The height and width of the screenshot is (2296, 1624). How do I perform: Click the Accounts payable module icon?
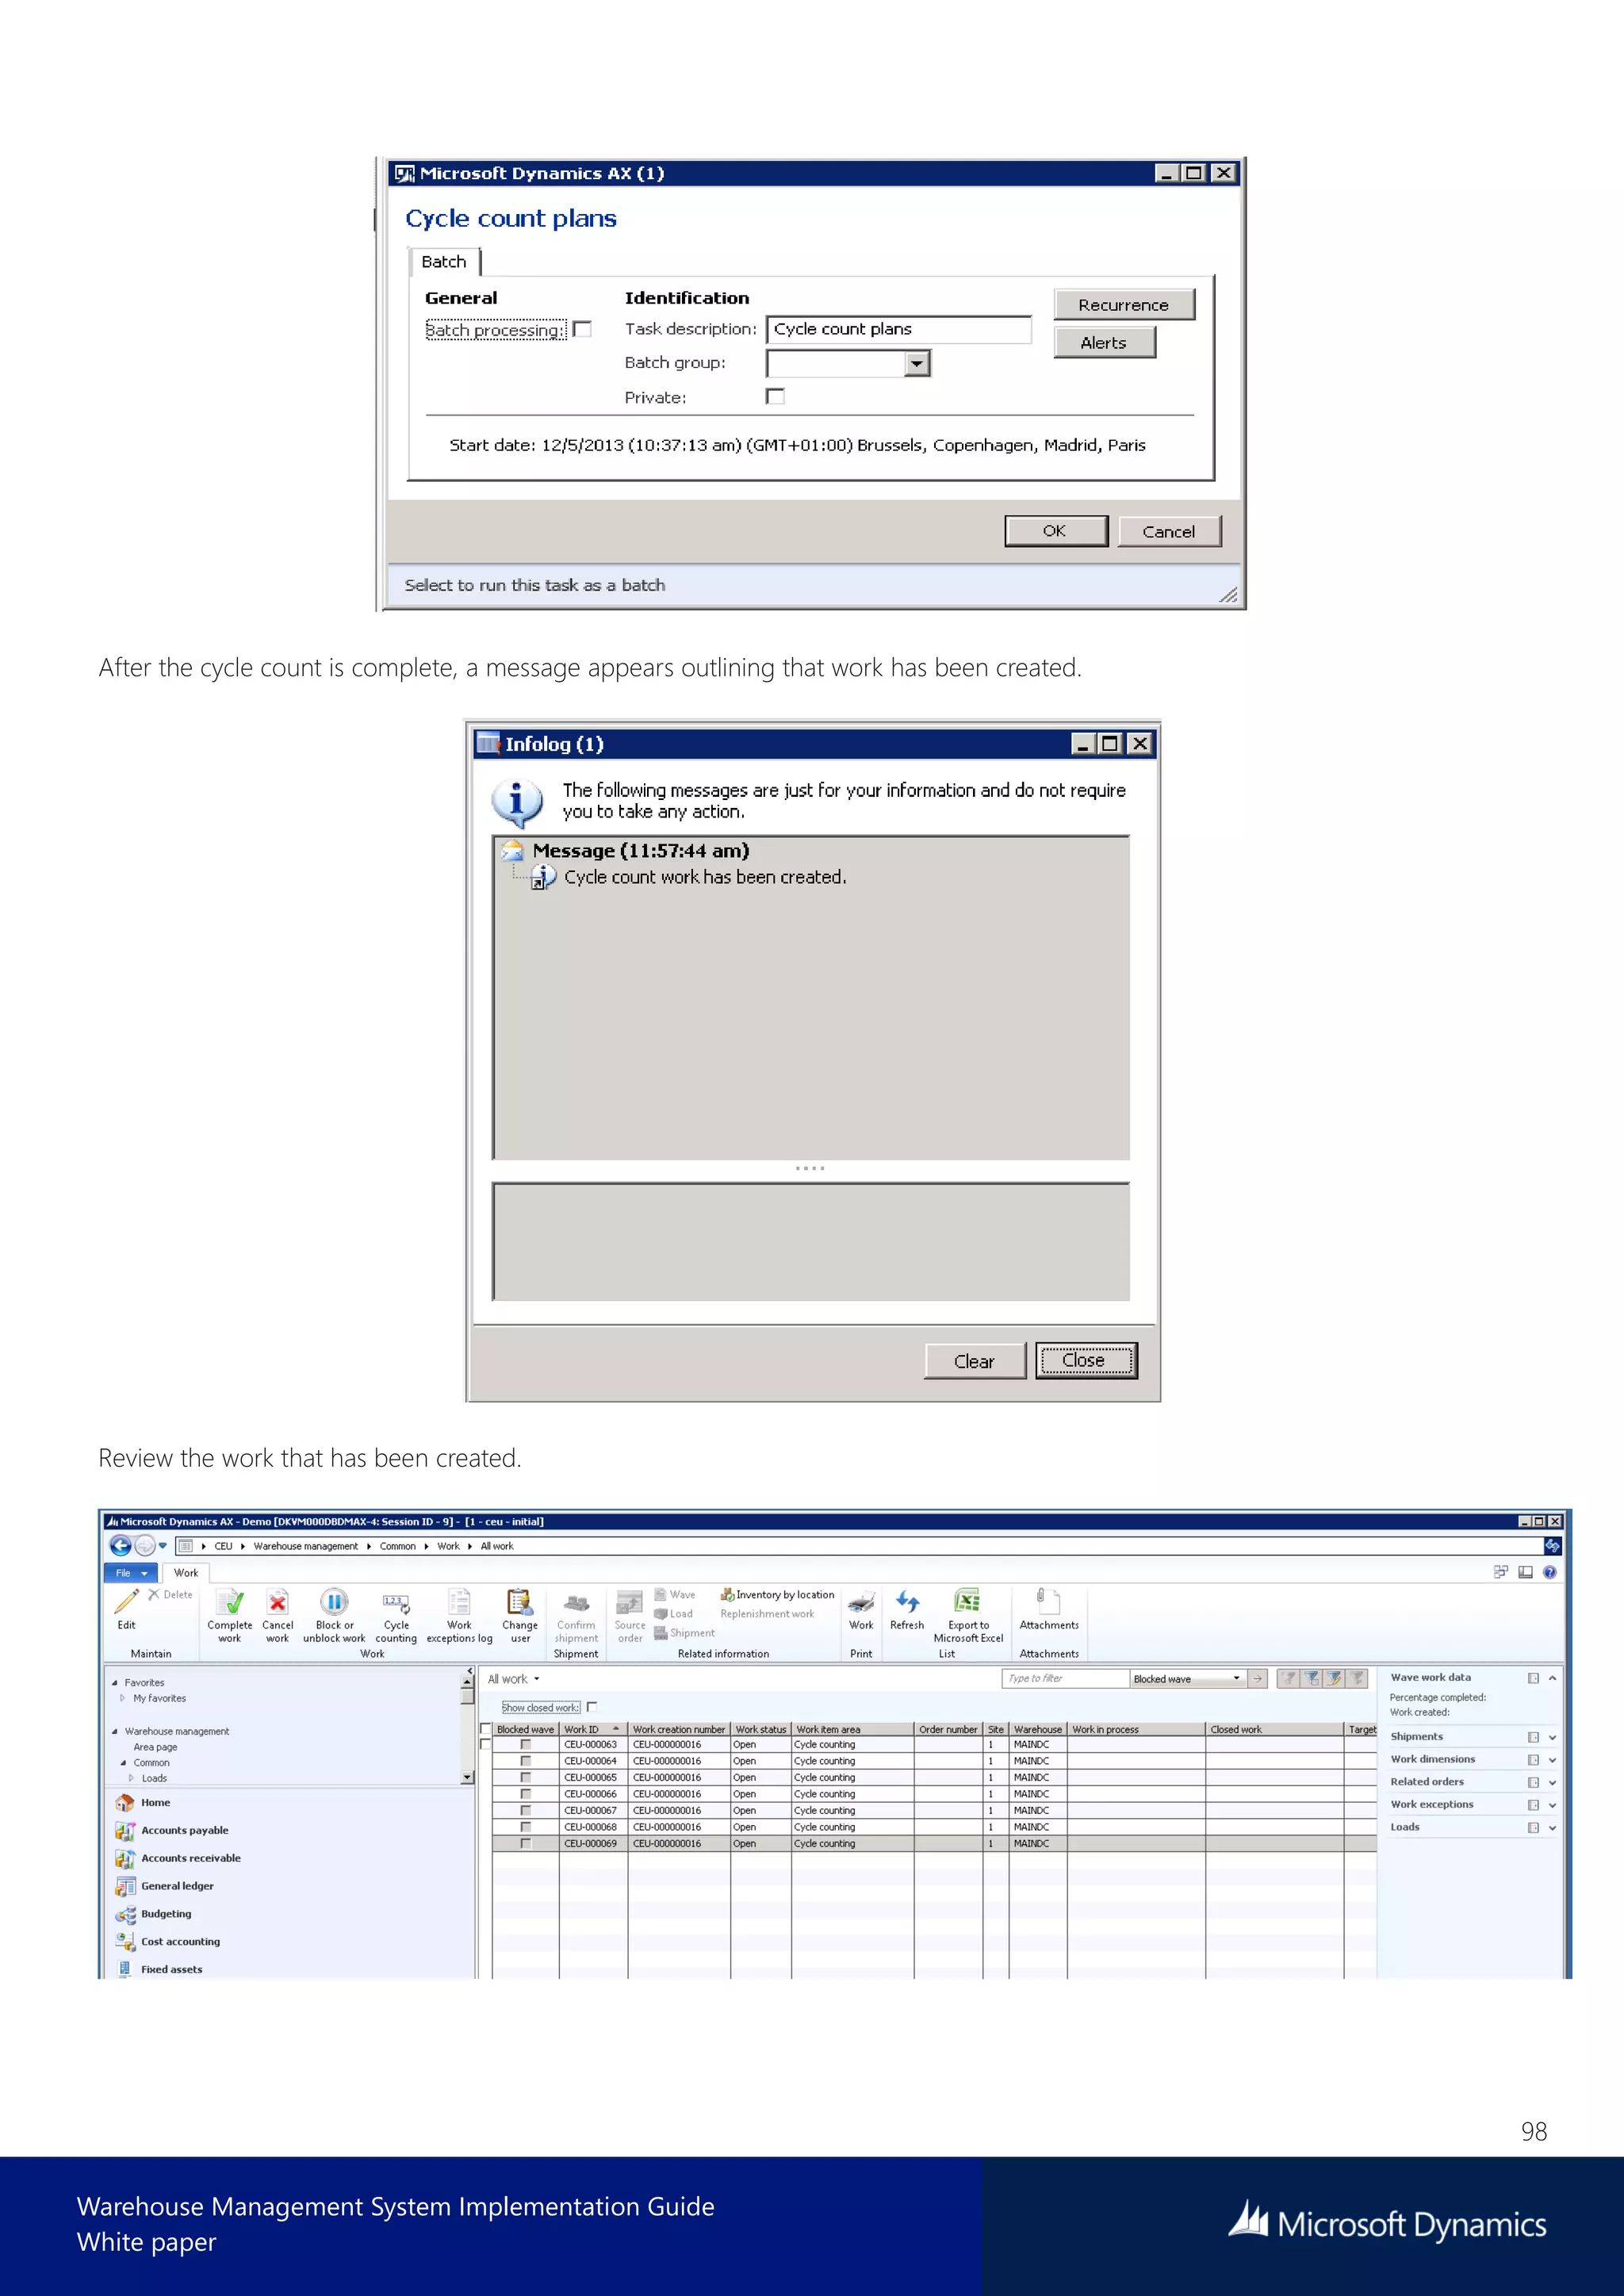pos(125,1831)
